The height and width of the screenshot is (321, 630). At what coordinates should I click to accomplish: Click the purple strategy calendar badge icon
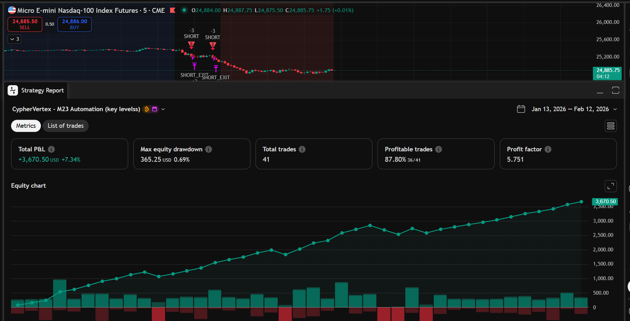(155, 109)
